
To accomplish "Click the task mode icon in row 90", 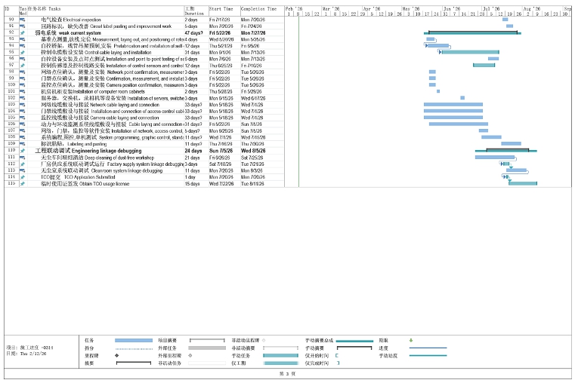I will pos(22,20).
